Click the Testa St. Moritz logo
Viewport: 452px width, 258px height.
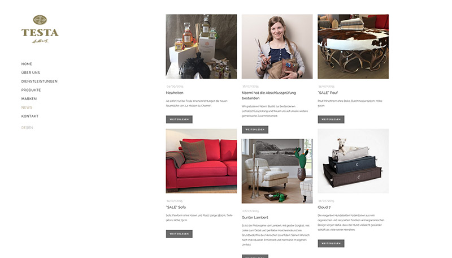click(40, 29)
